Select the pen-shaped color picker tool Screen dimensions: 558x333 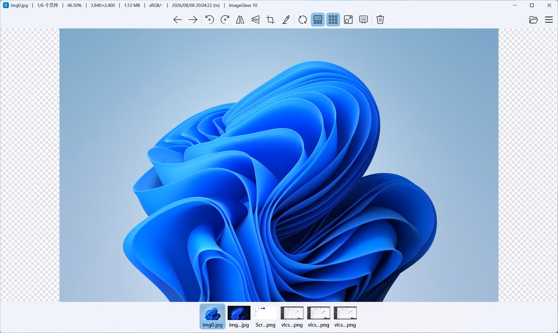tap(286, 20)
